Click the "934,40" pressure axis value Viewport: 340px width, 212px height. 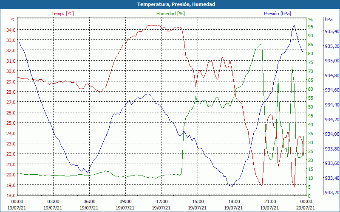pyautogui.click(x=332, y=105)
